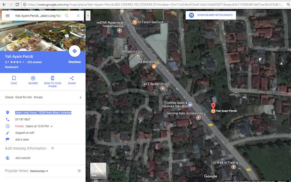The width and height of the screenshot is (291, 182).
Task: Click the clock hours icon
Action: point(8,126)
